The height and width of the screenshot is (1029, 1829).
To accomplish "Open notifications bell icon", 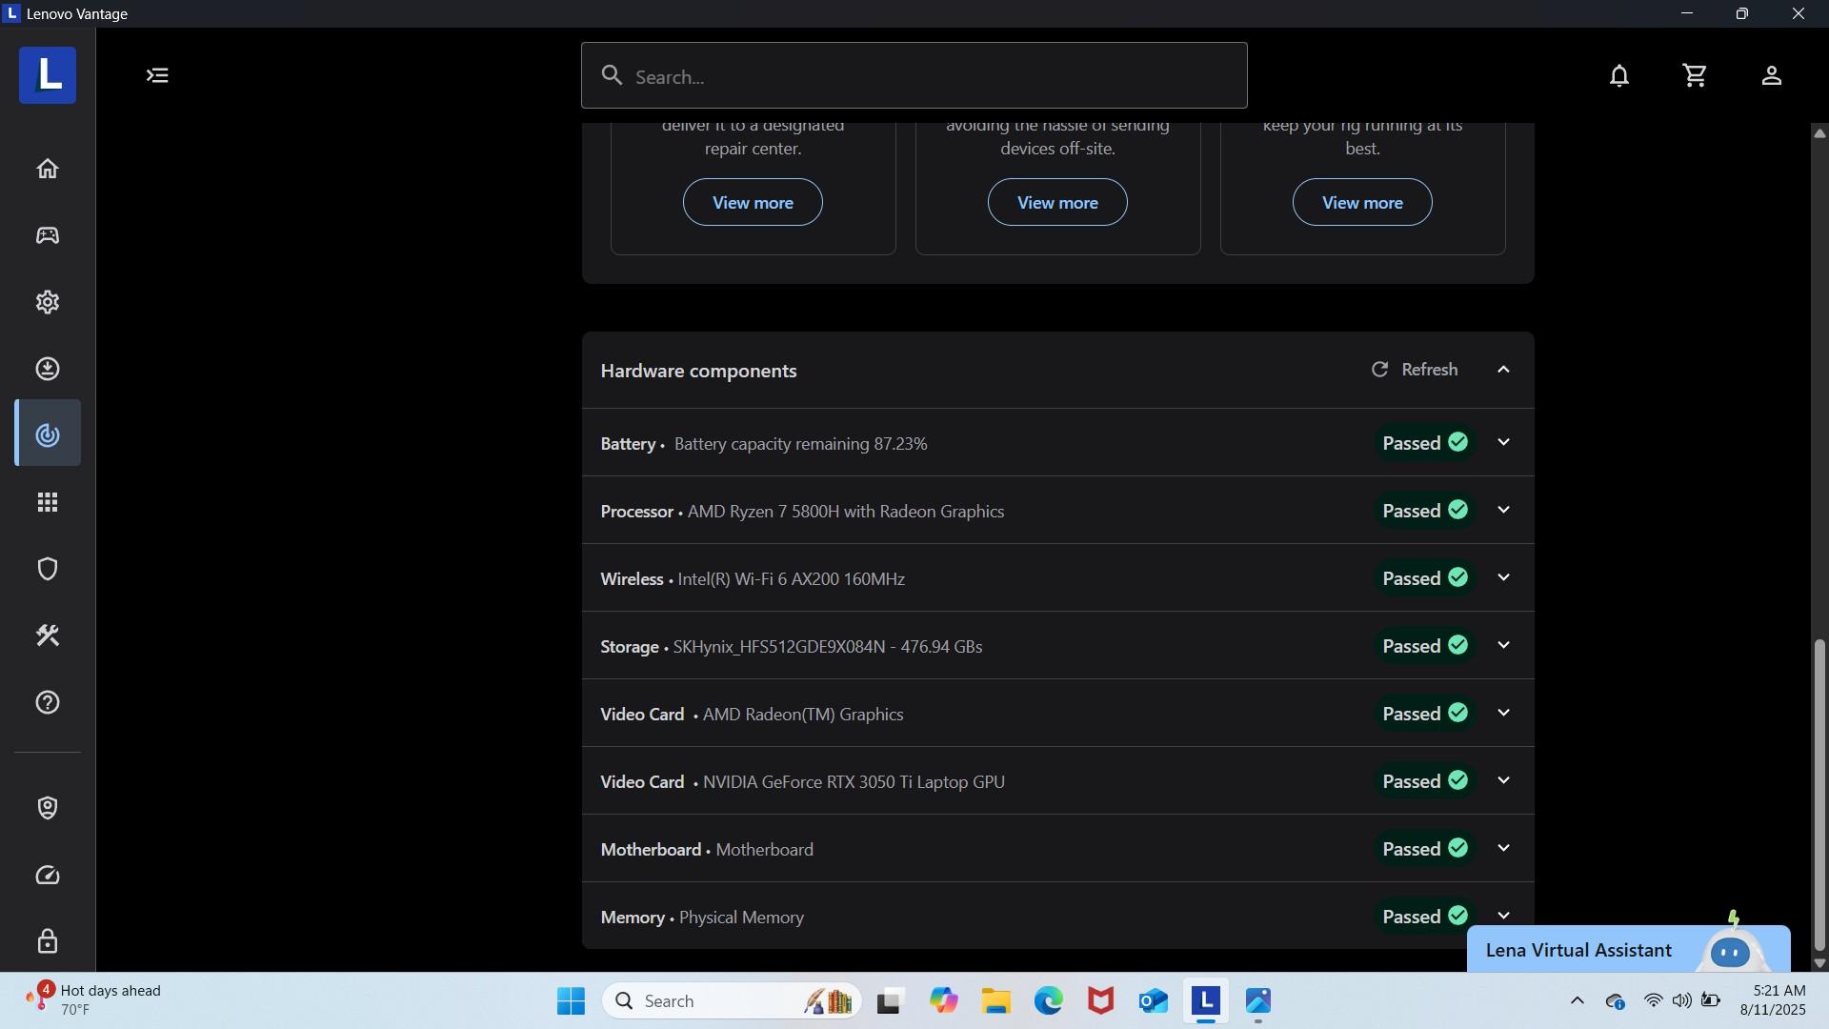I will tap(1619, 75).
